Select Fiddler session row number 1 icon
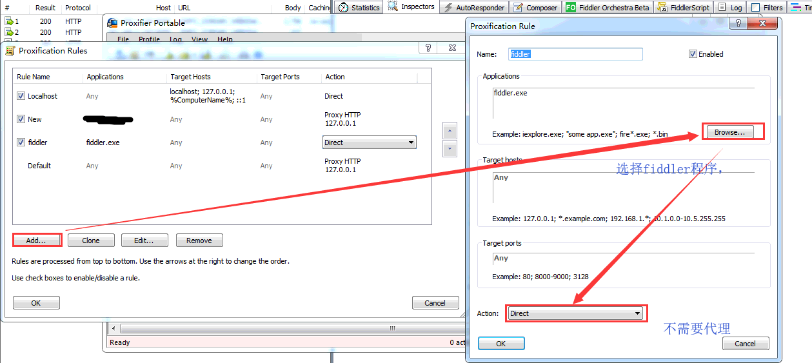This screenshot has width=812, height=363. point(9,21)
